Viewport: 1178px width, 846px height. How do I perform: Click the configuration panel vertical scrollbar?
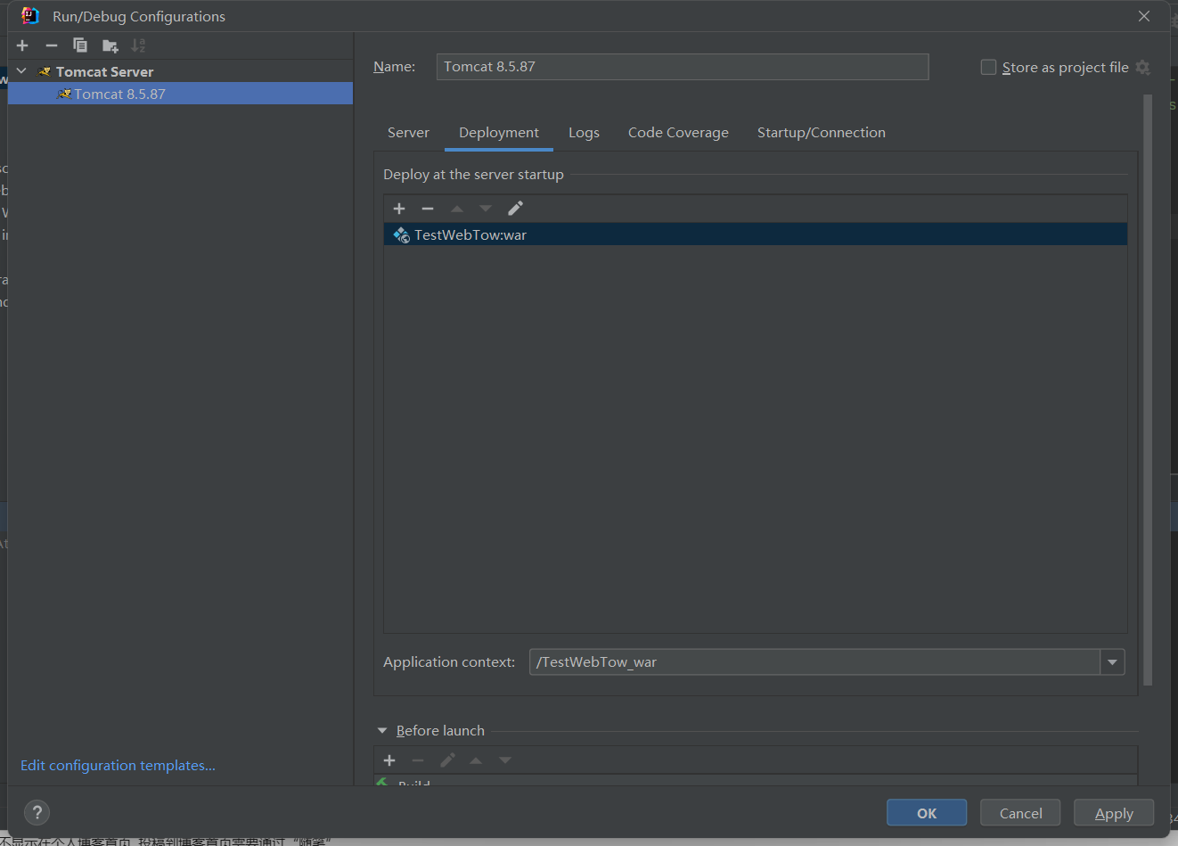coord(1148,390)
